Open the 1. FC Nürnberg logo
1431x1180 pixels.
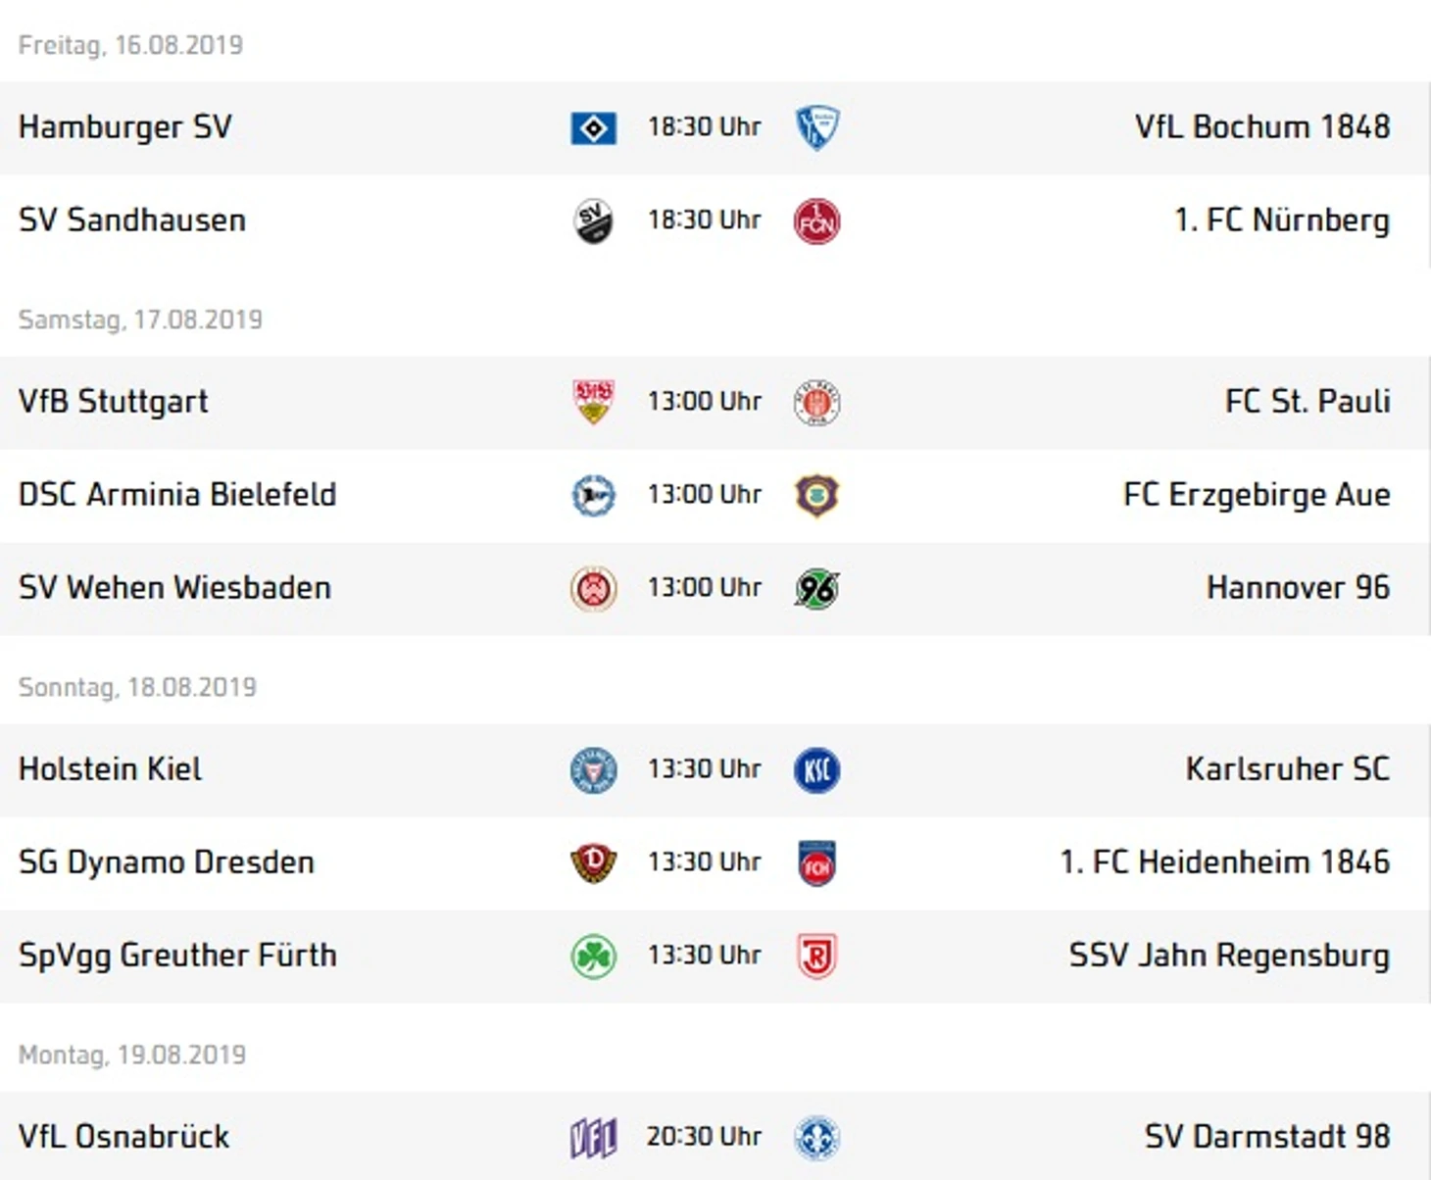coord(816,221)
